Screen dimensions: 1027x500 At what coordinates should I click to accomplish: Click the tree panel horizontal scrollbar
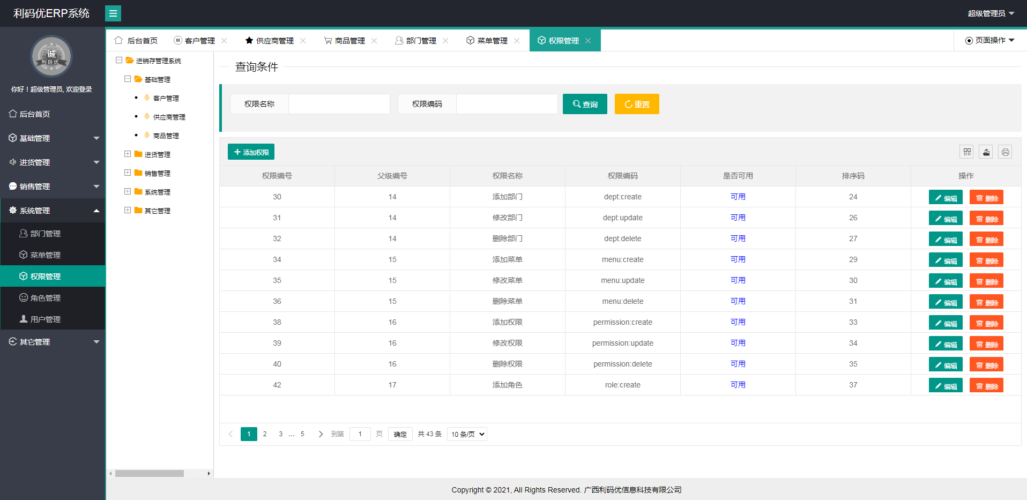[150, 473]
